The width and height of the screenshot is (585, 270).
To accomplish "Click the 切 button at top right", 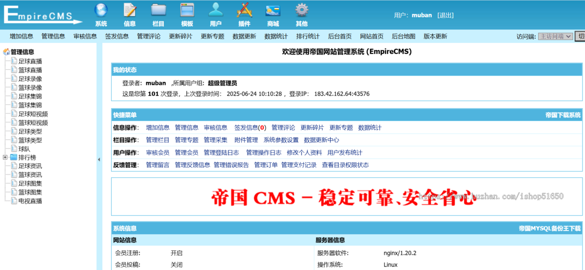I will click(x=580, y=36).
